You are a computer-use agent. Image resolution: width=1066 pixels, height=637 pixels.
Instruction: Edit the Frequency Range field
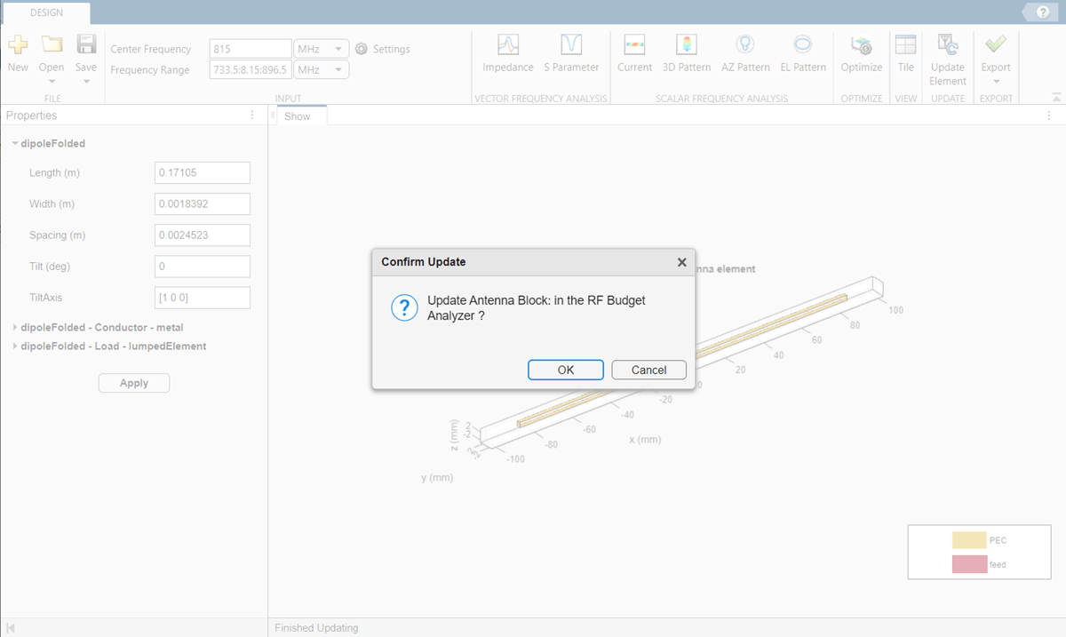pos(251,69)
